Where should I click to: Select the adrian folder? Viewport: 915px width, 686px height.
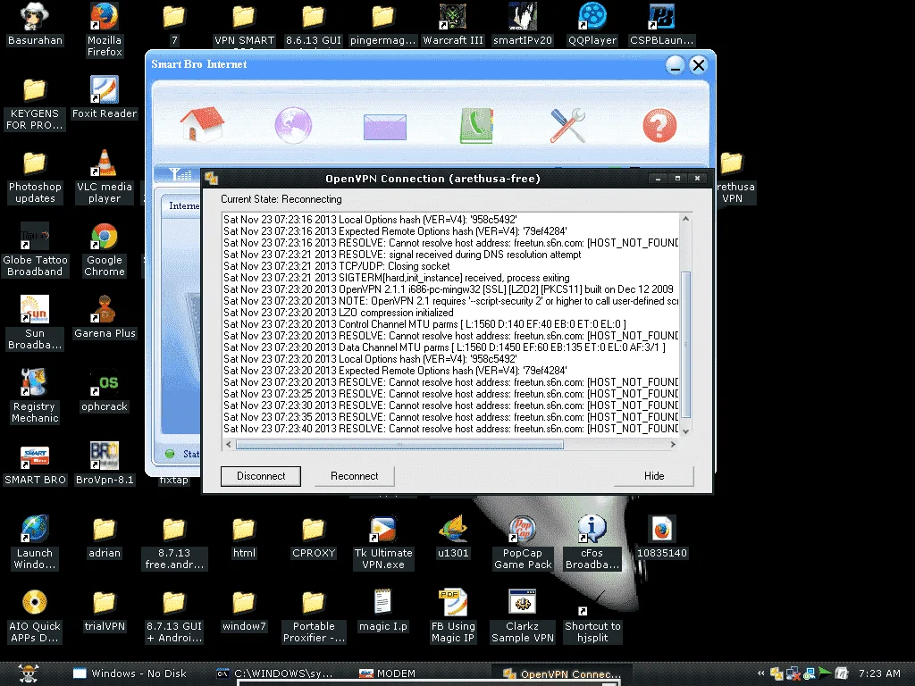coord(105,537)
